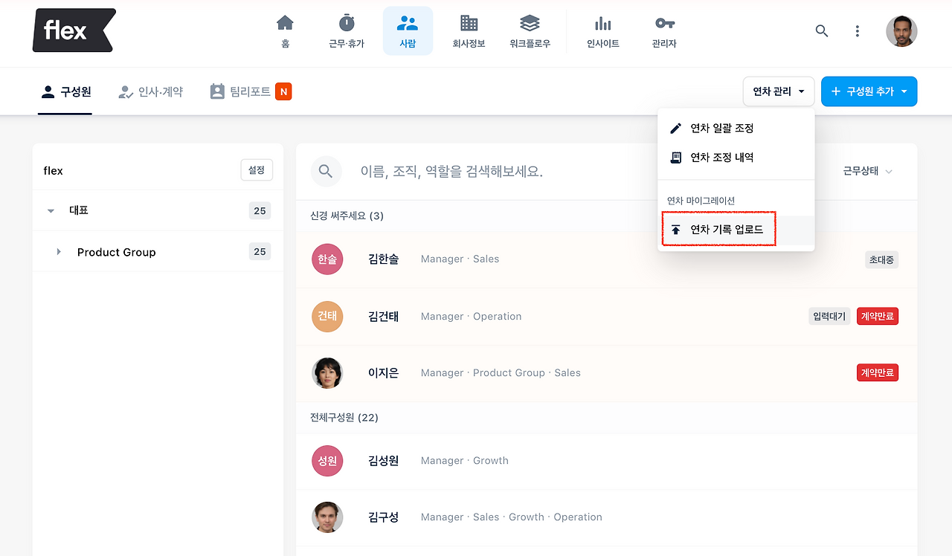Click 김구성's profile photo

pyautogui.click(x=327, y=517)
